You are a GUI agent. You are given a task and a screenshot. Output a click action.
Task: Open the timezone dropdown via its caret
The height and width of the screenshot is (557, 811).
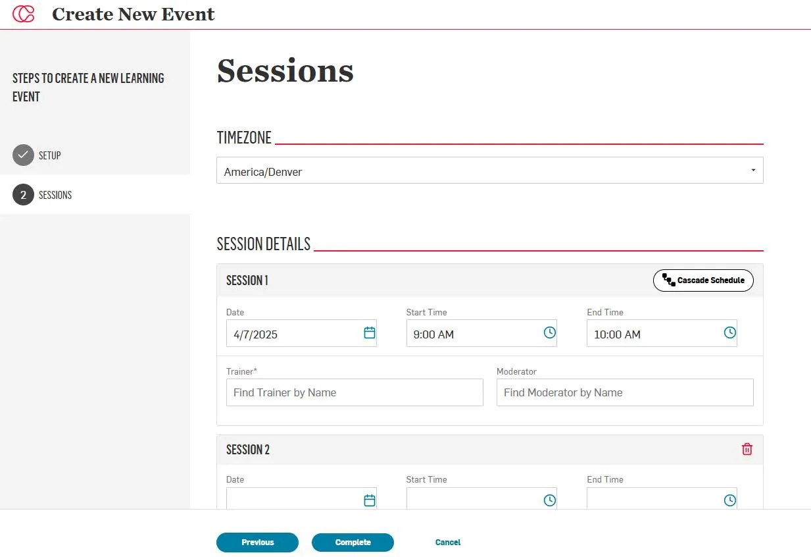coord(752,170)
